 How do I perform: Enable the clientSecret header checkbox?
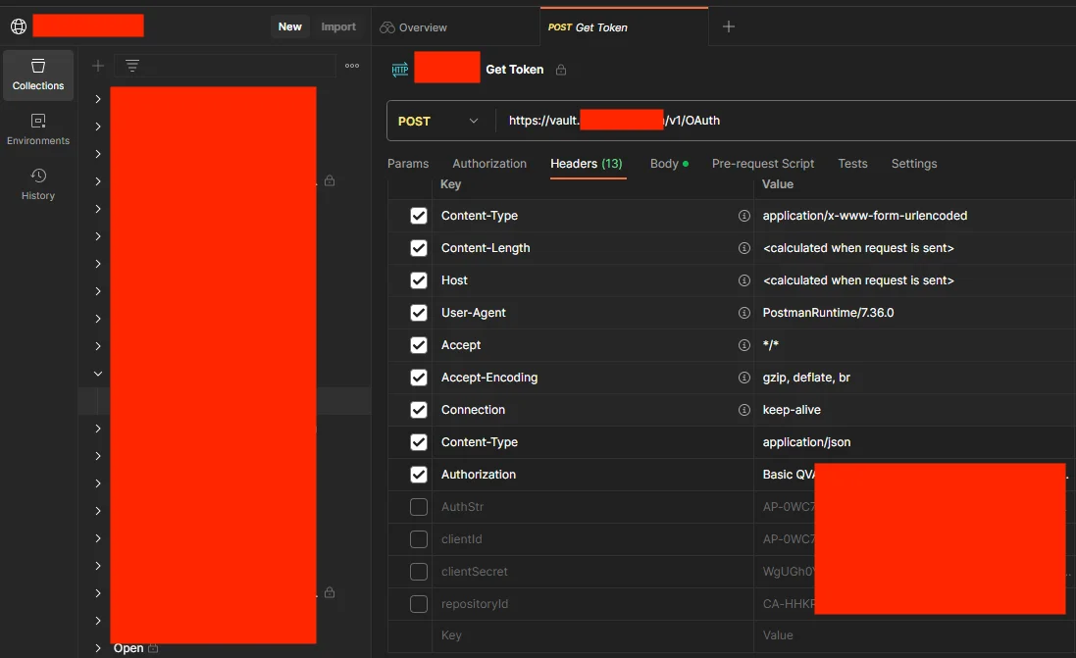419,571
